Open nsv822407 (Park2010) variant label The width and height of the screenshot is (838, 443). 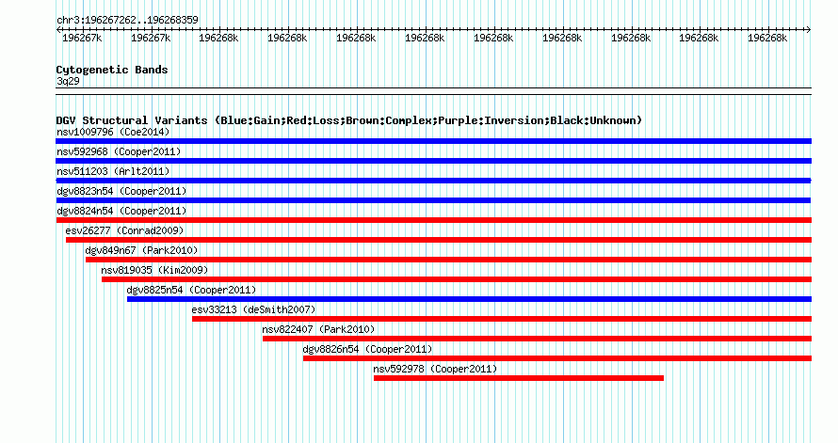click(x=318, y=329)
